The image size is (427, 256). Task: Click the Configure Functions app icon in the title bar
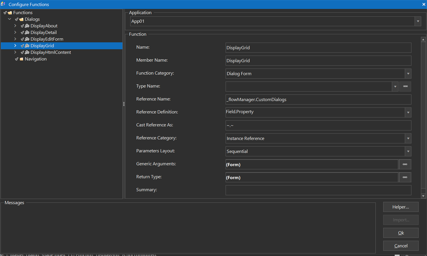coord(3,4)
